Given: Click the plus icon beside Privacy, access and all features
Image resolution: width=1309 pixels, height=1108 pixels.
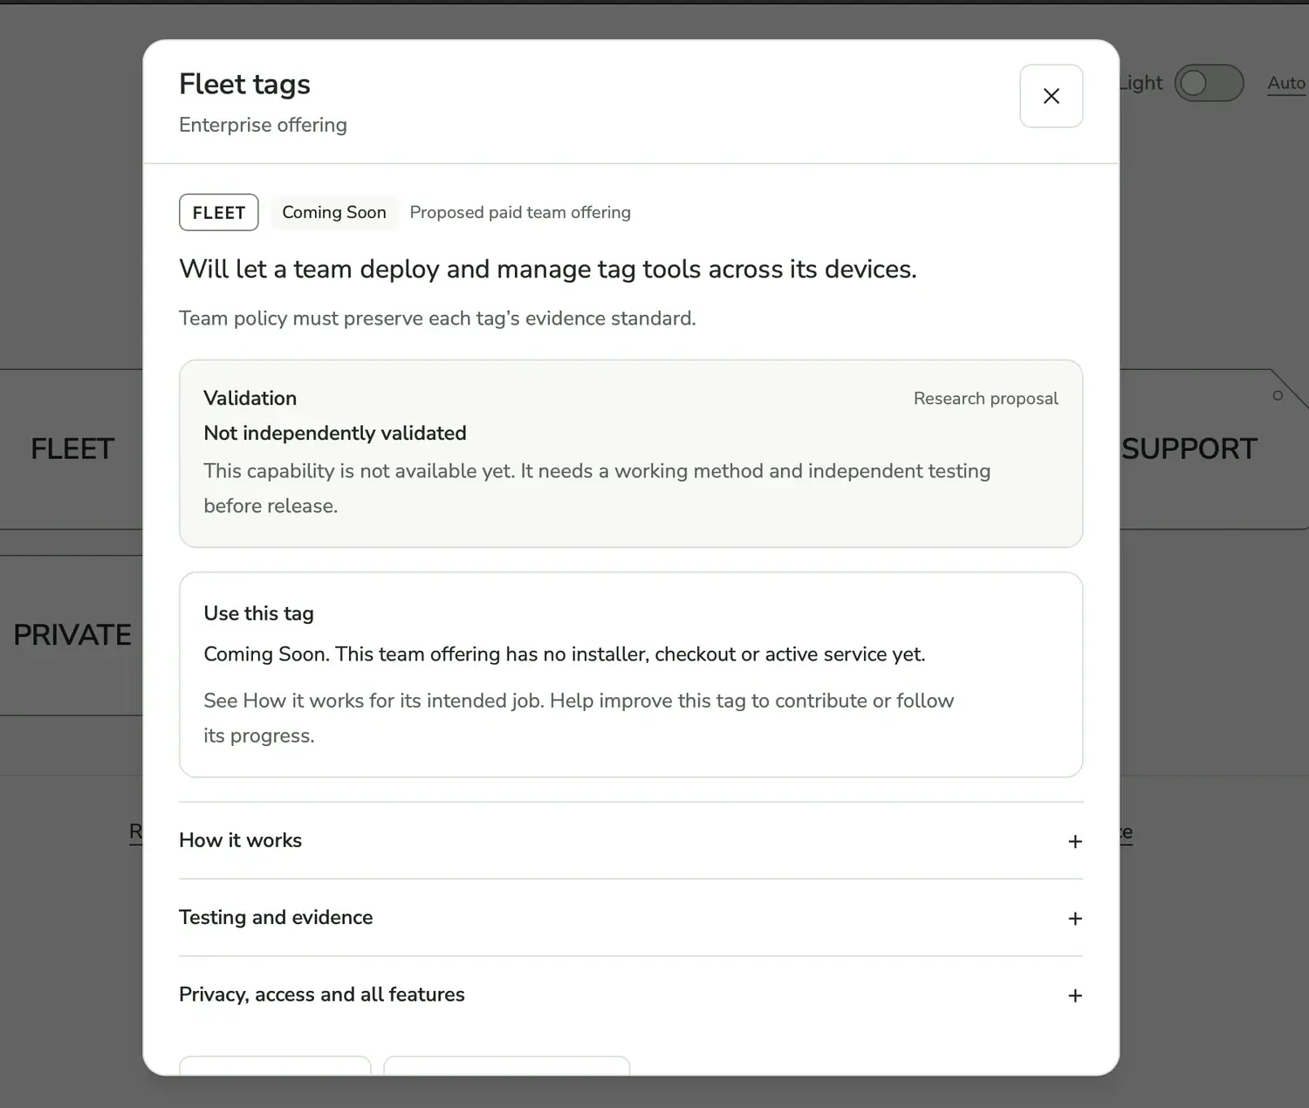Looking at the screenshot, I should 1075,995.
